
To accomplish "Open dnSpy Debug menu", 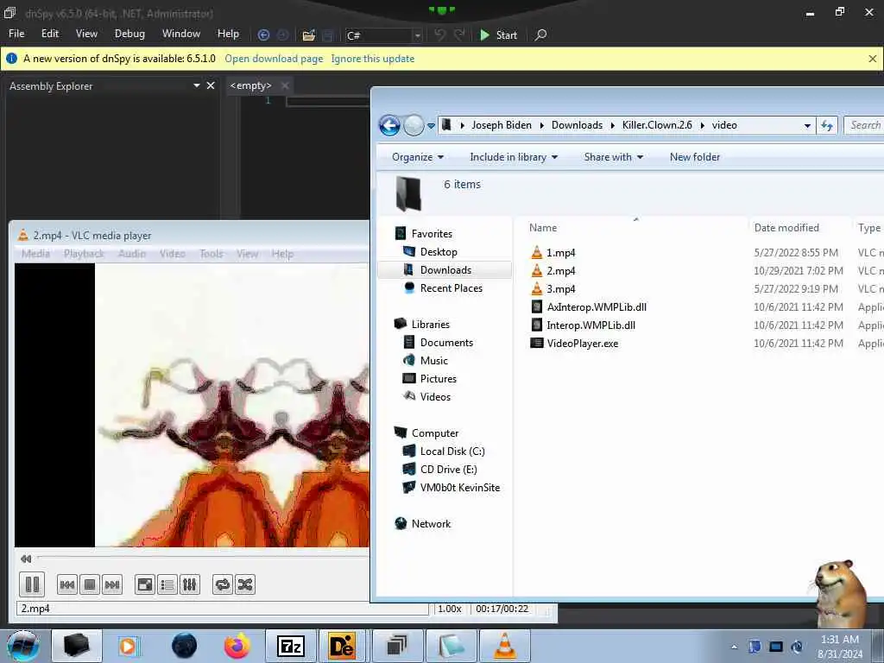I will [129, 34].
